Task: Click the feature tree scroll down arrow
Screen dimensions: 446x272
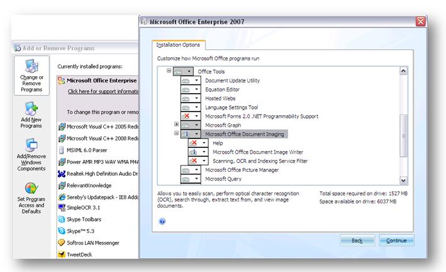Action: pos(403,180)
